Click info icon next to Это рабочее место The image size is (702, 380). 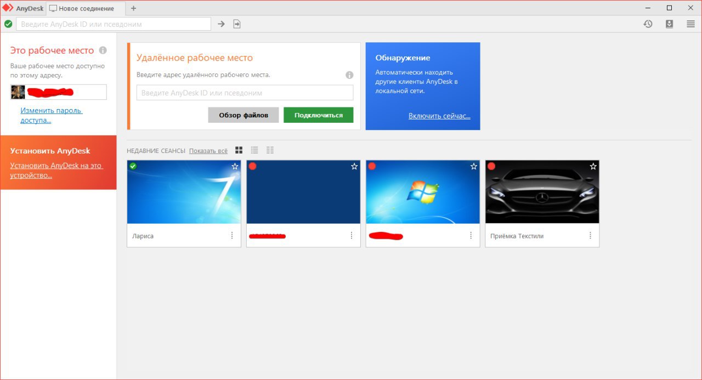[103, 50]
